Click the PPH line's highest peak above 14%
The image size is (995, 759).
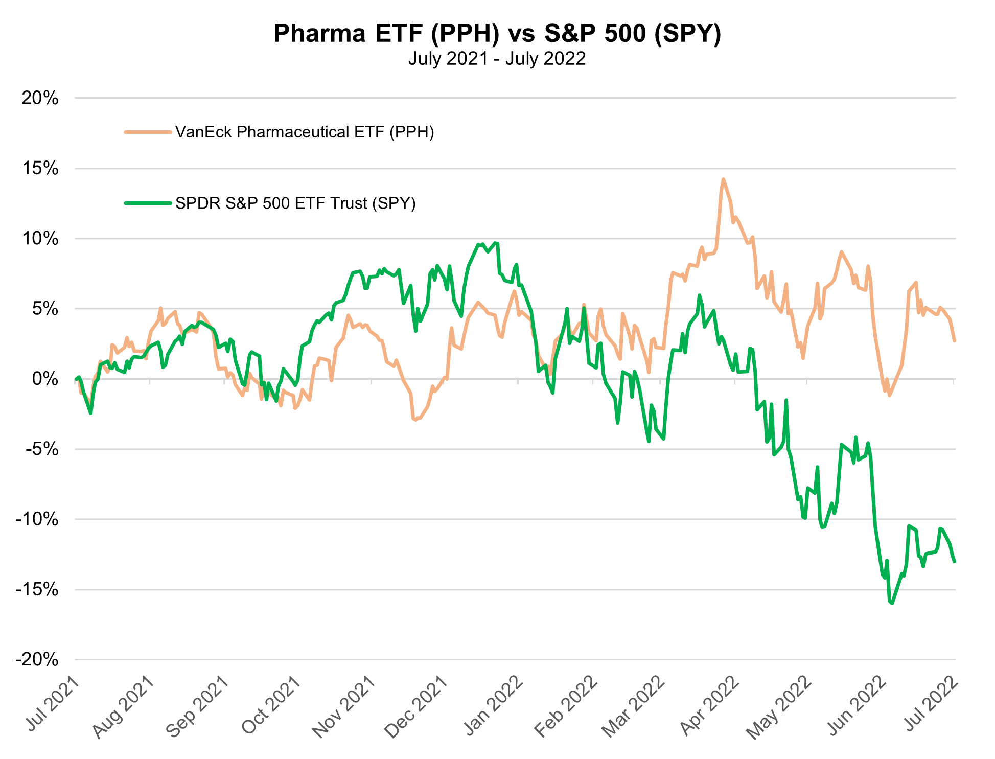click(x=723, y=179)
